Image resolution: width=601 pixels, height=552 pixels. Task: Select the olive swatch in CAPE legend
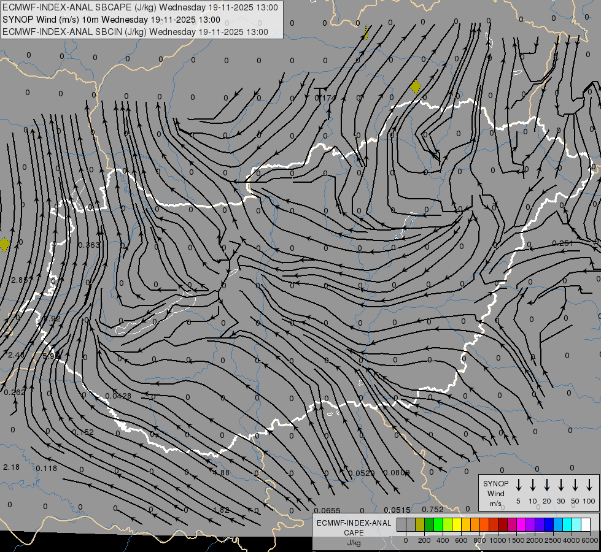point(420,524)
